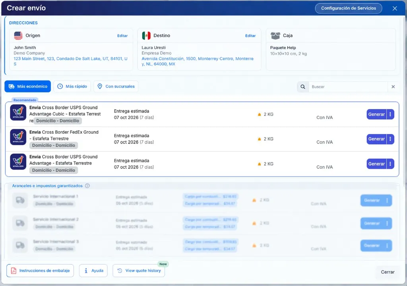Open more options for FedEx Ground Generar

390,139
